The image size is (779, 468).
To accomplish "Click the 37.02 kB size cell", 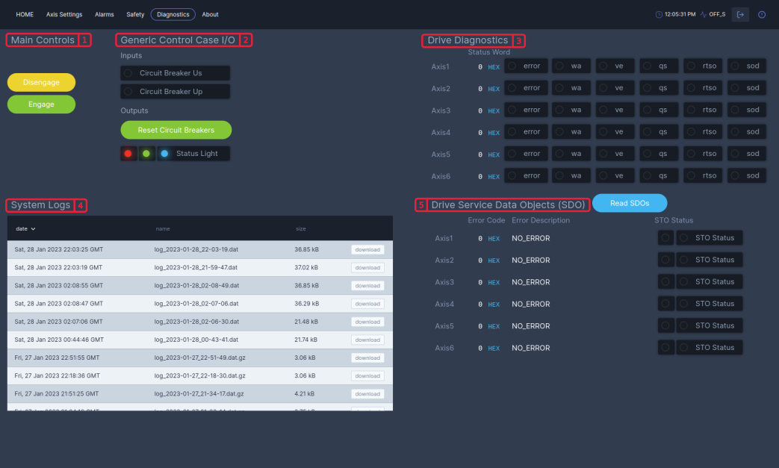I will (306, 267).
